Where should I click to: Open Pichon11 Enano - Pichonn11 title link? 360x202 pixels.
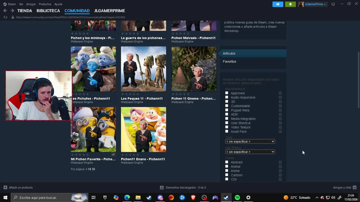click(143, 159)
